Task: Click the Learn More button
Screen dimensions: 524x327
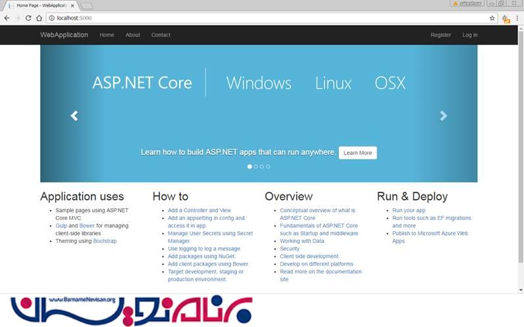Action: pyautogui.click(x=357, y=153)
